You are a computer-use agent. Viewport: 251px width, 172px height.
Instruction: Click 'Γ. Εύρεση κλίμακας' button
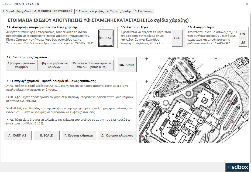point(79,135)
